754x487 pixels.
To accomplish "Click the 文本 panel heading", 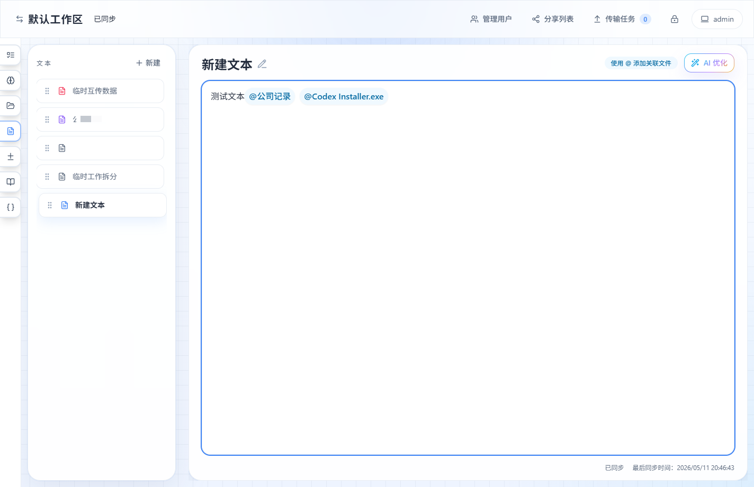I will (44, 63).
